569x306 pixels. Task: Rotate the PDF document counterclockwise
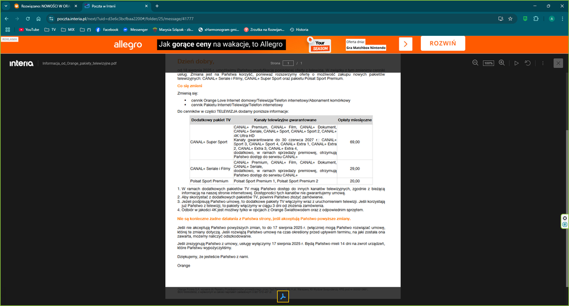point(527,63)
